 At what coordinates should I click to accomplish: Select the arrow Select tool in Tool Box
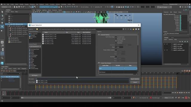point(2,12)
